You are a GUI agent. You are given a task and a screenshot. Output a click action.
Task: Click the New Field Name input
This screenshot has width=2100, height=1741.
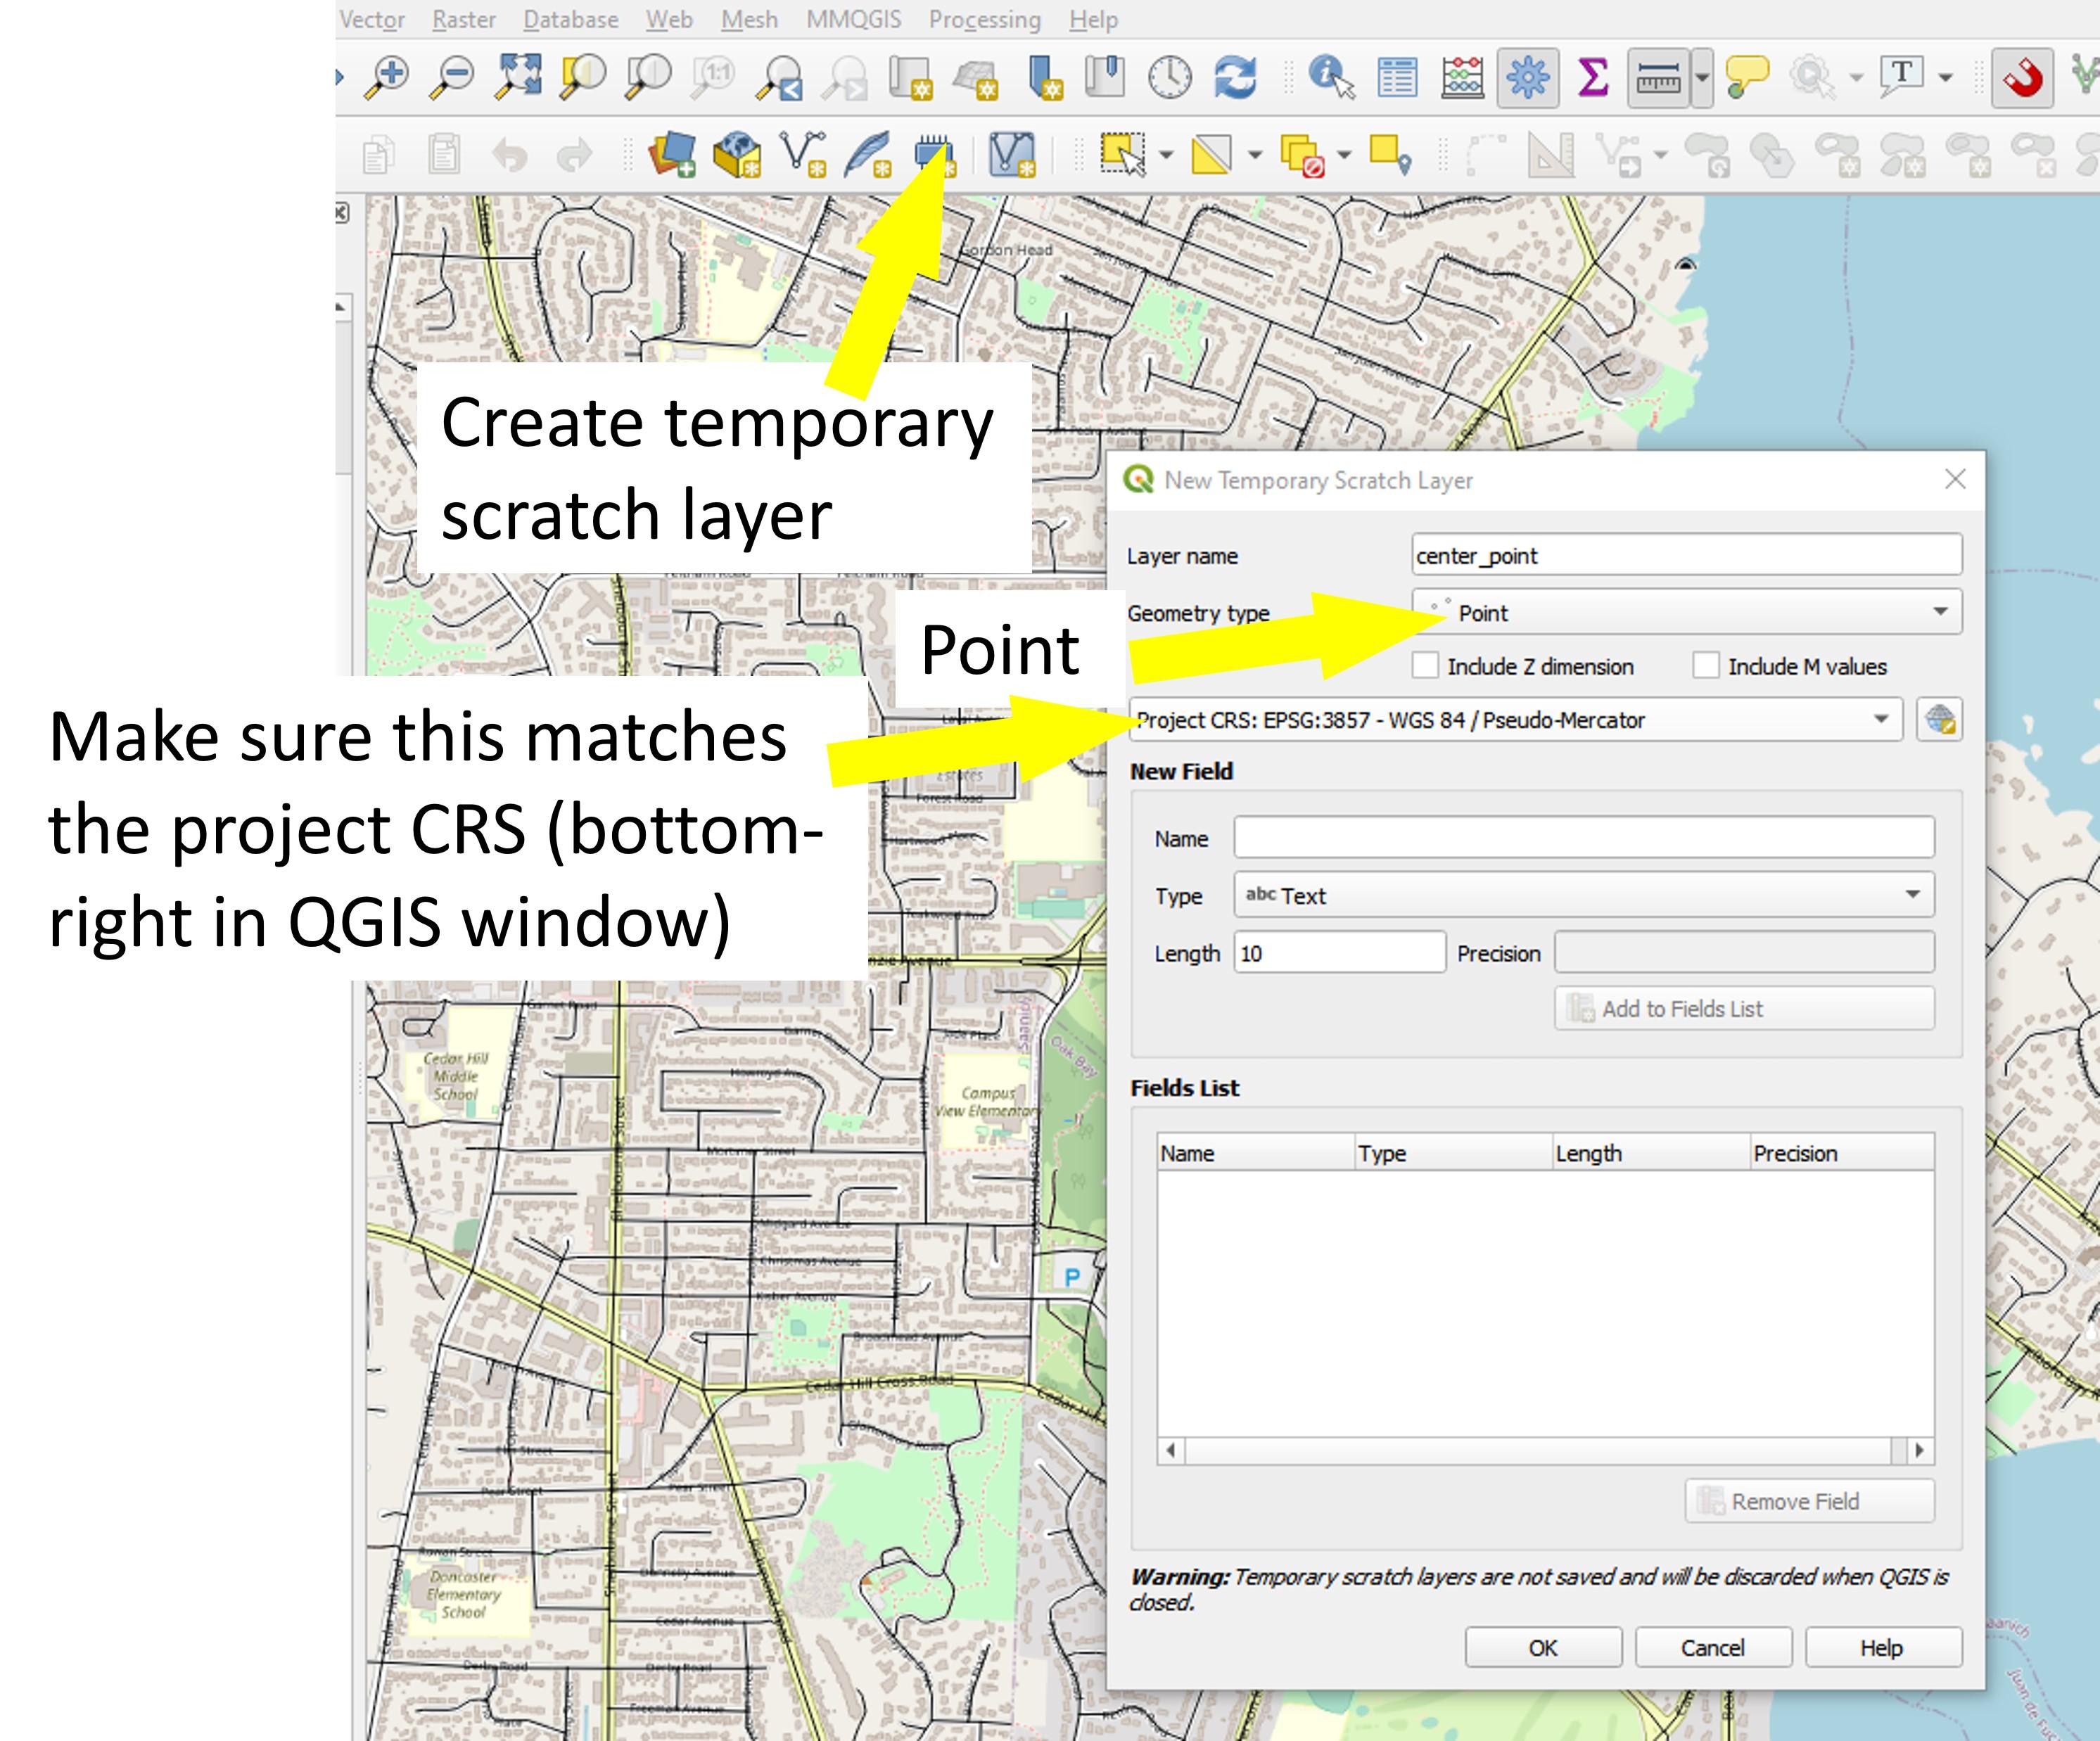click(x=1584, y=838)
